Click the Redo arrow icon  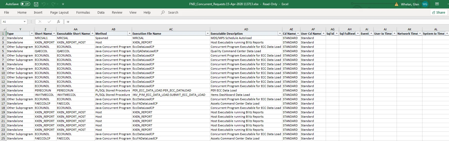(53, 4)
